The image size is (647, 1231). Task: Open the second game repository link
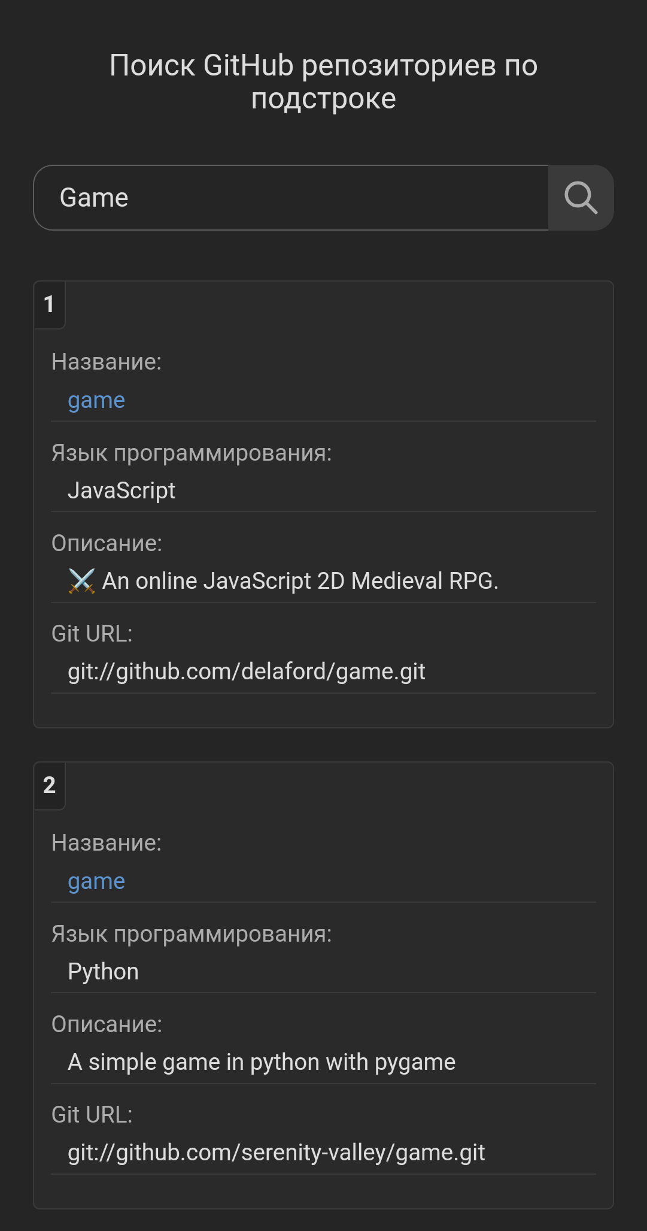96,881
